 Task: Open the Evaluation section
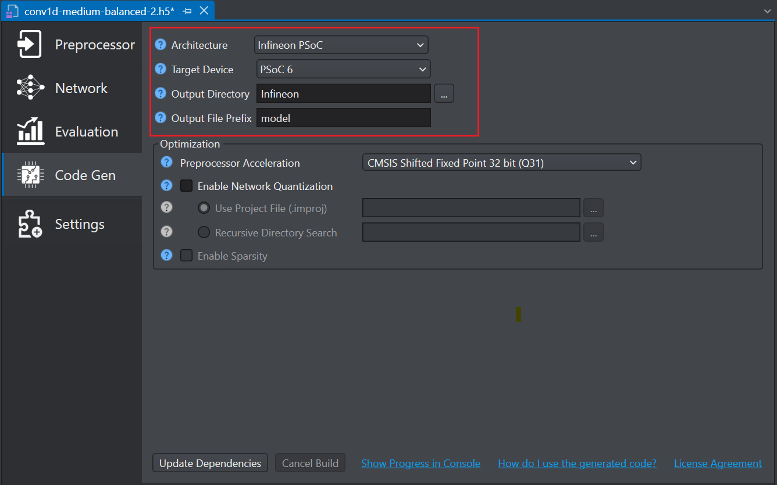[72, 132]
